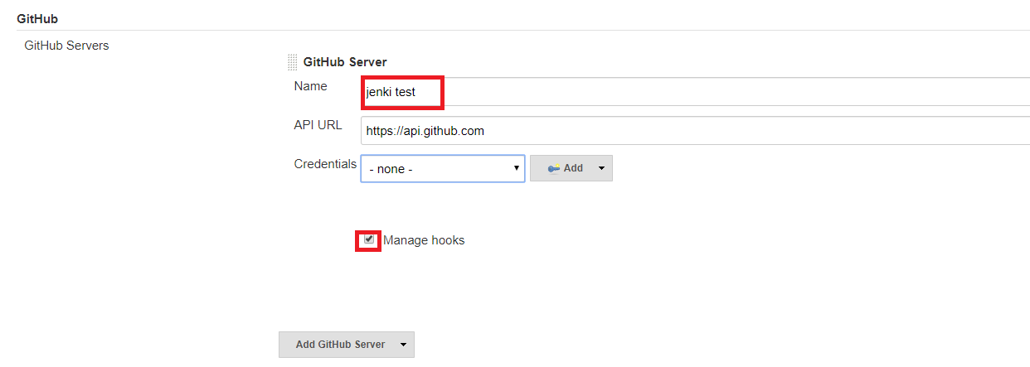Expand the arrow next to Add credentials
The width and height of the screenshot is (1030, 367).
(600, 168)
